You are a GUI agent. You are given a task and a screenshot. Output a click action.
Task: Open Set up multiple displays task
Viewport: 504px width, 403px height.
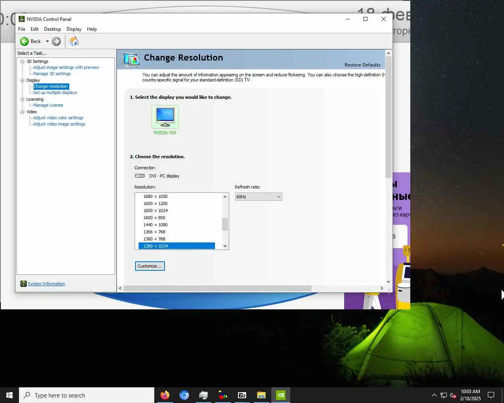[x=55, y=92]
